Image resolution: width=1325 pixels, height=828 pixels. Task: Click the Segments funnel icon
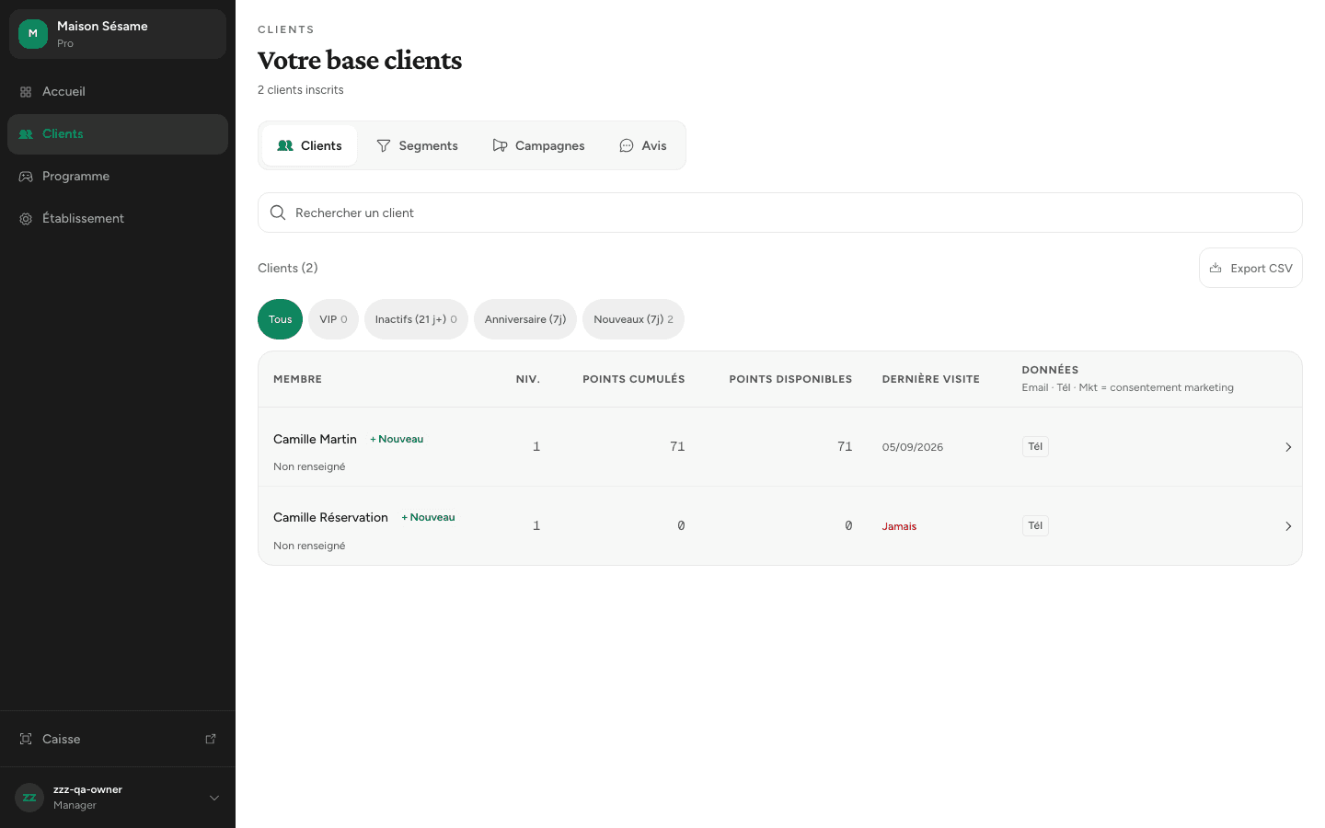pos(384,145)
